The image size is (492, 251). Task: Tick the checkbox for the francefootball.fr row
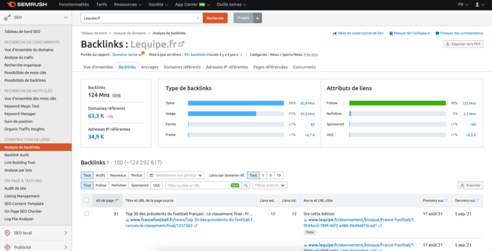[x=86, y=214]
